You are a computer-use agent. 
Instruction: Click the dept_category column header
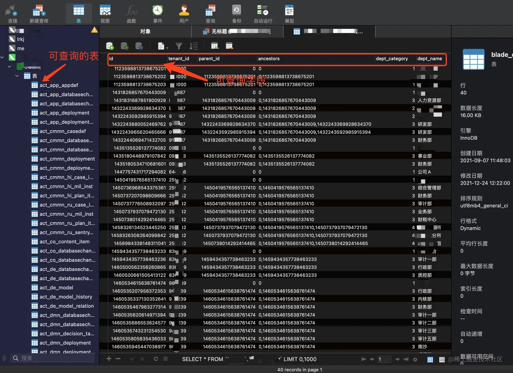395,59
